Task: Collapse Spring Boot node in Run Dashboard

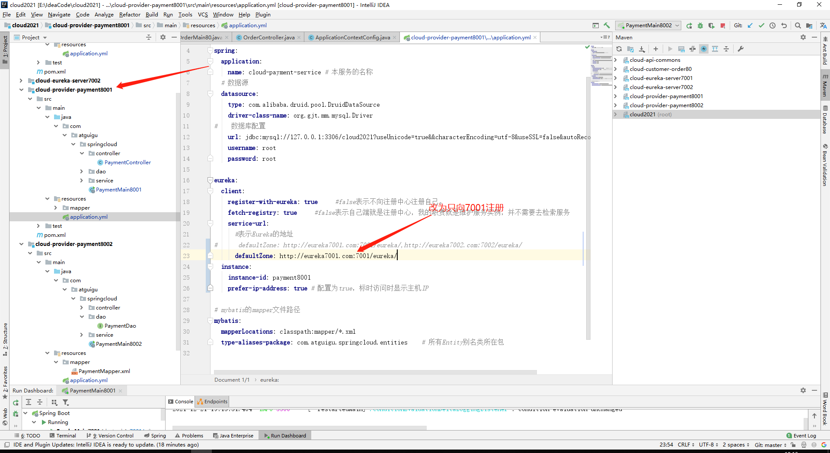Action: [25, 413]
